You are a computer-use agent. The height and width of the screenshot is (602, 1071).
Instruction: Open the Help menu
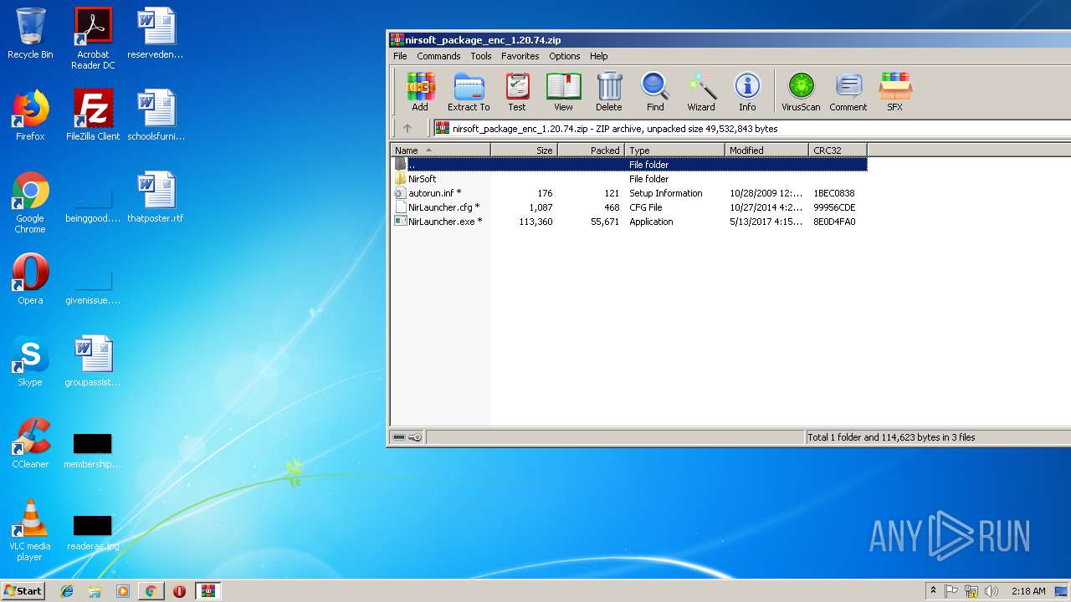[599, 56]
